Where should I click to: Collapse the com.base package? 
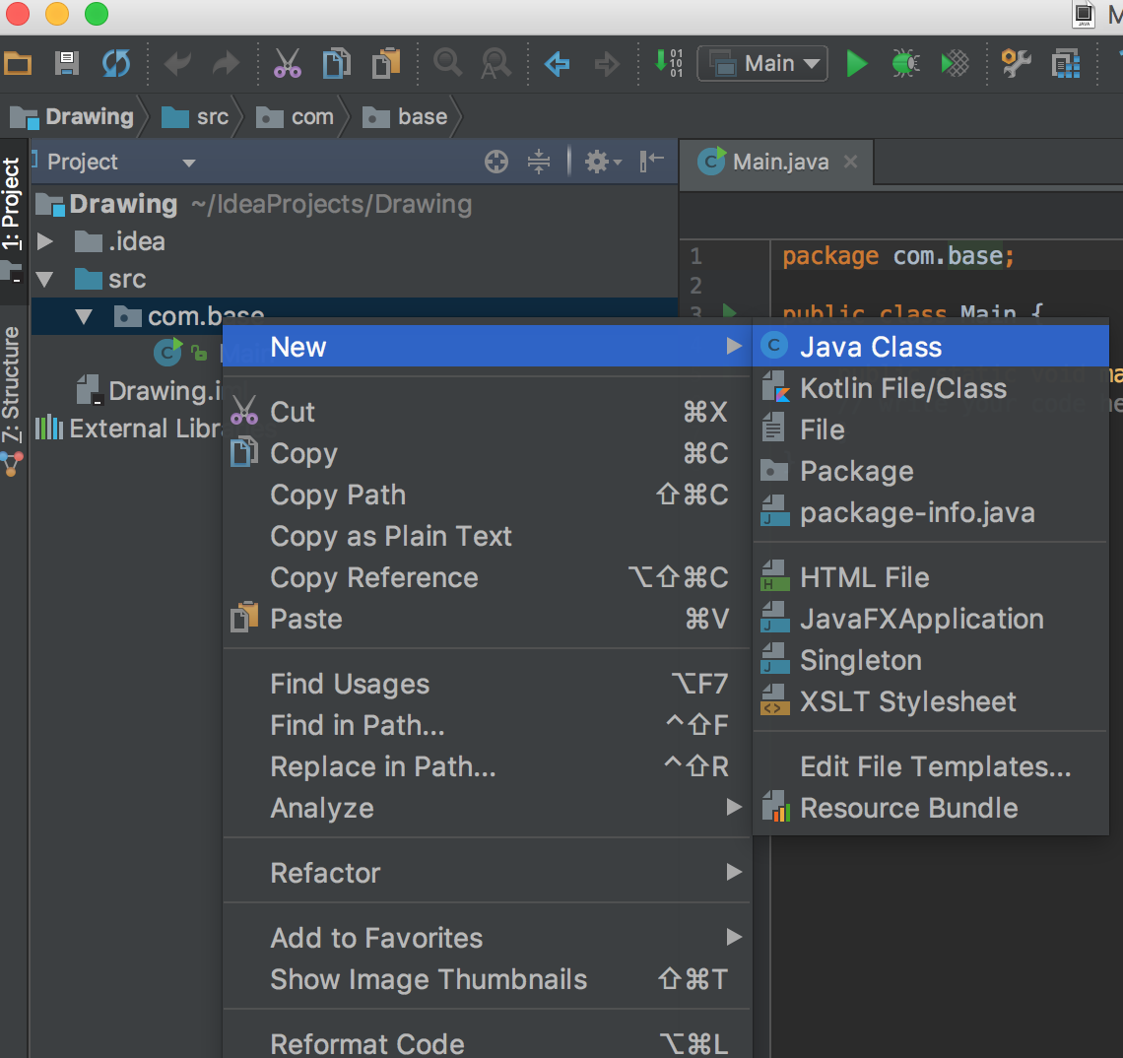coord(84,316)
